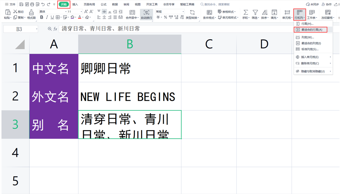Decrease font size with A- icon
This screenshot has height=194, width=340.
[91, 12]
